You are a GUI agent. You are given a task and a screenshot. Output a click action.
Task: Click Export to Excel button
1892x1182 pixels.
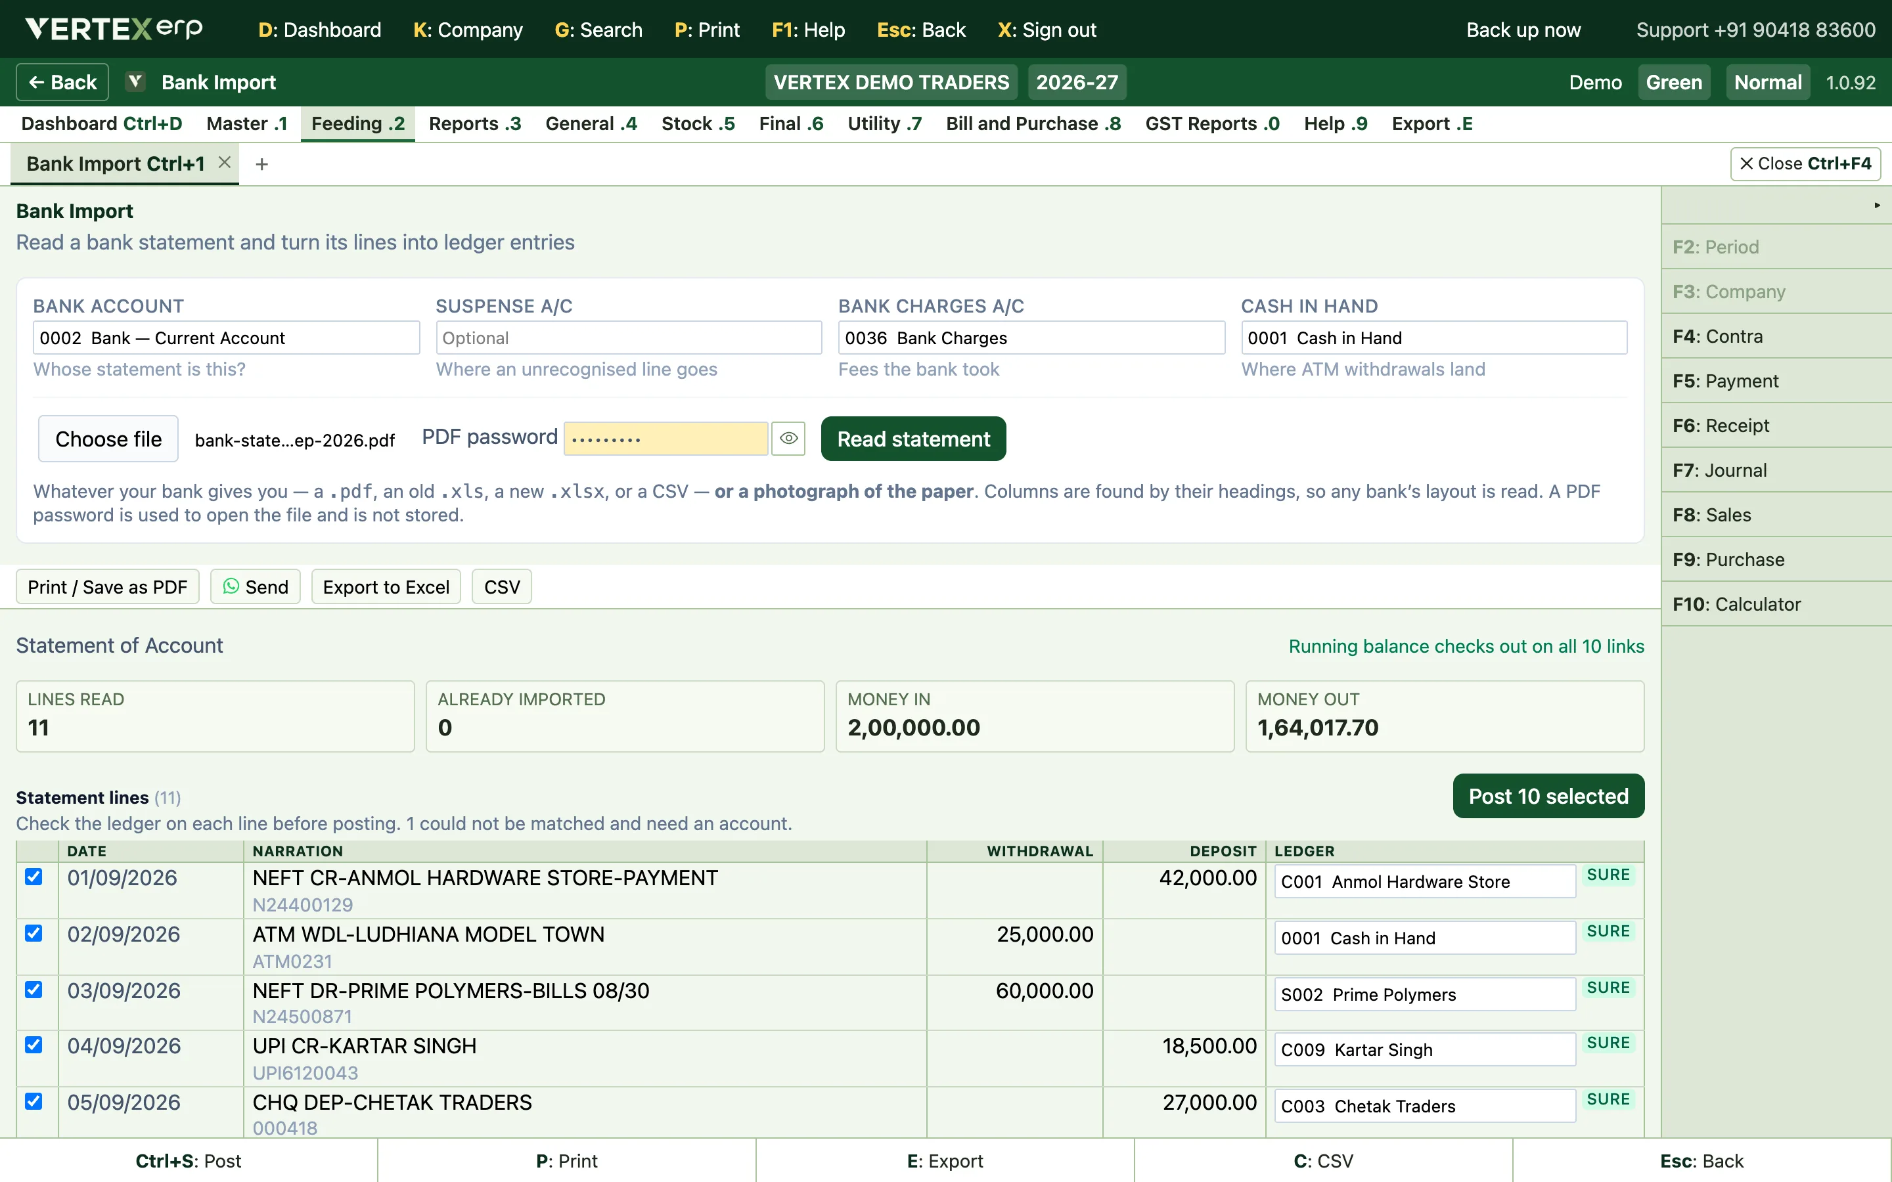coord(386,587)
